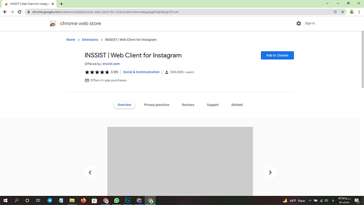Click the Add to Chrome button
This screenshot has width=364, height=205.
[277, 55]
